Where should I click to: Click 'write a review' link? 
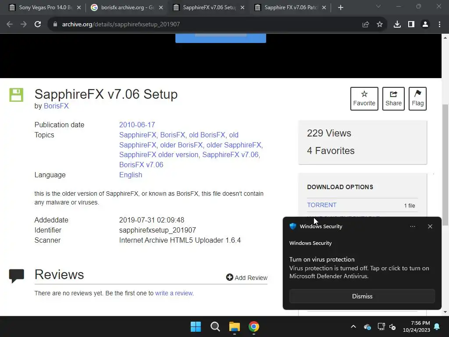click(x=174, y=293)
